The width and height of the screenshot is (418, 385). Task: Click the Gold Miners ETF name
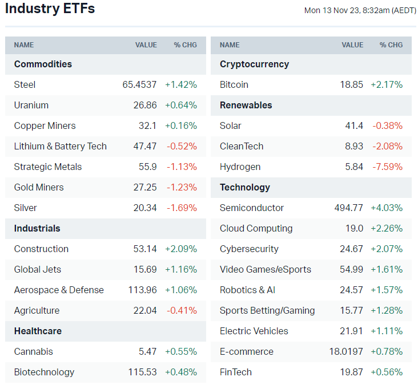coord(39,187)
